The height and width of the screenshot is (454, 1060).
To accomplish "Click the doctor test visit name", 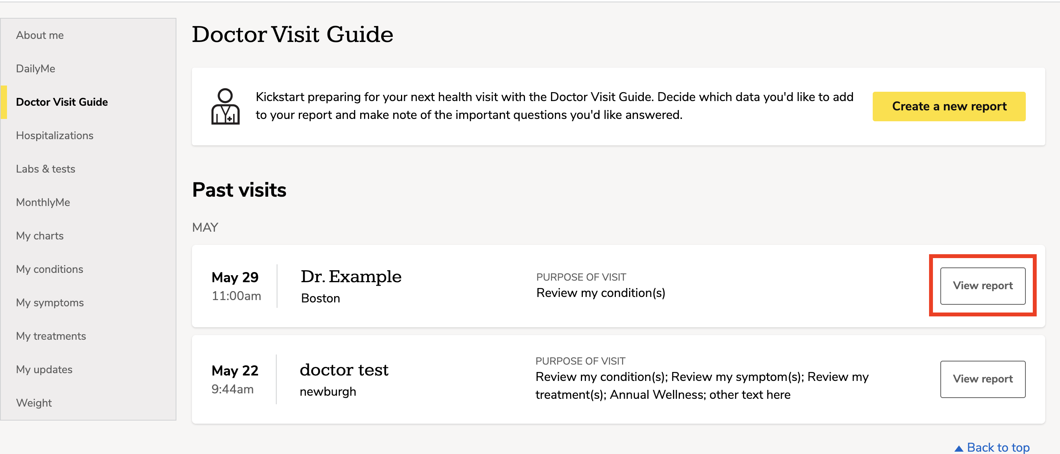I will click(344, 370).
